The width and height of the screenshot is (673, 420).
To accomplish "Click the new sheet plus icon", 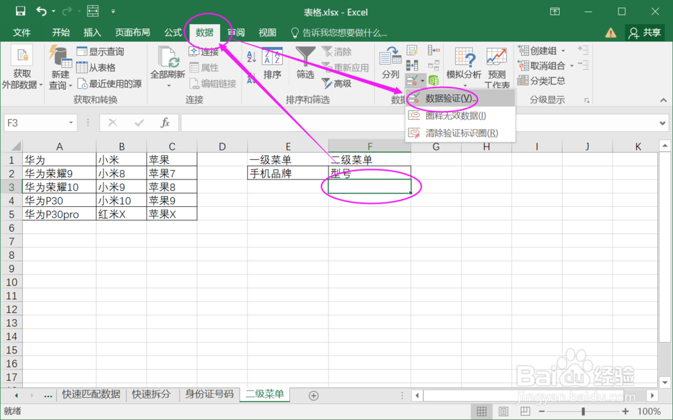I will (x=314, y=396).
